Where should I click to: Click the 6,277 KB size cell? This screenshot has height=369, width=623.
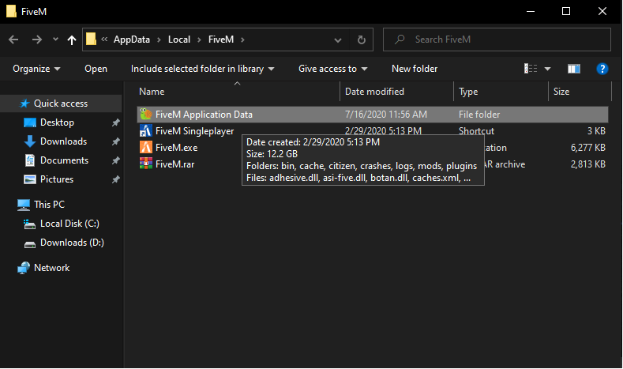[588, 148]
